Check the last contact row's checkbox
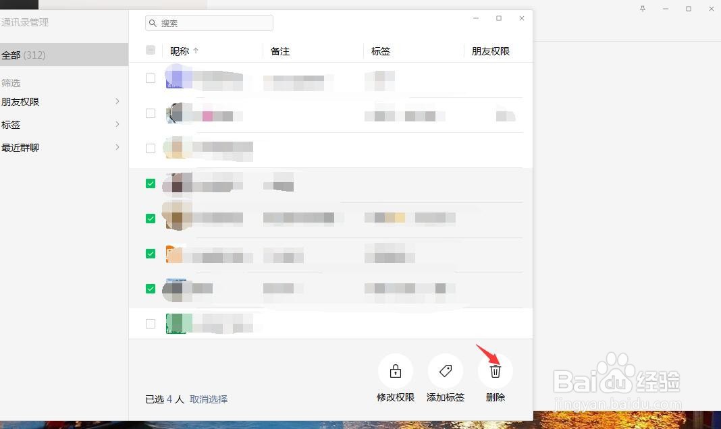 [x=150, y=323]
